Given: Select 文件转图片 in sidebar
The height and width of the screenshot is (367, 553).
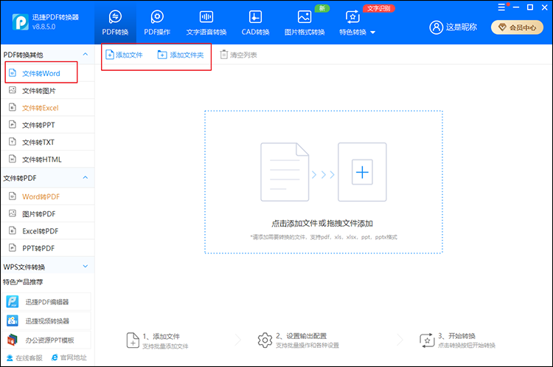Looking at the screenshot, I should [x=48, y=91].
